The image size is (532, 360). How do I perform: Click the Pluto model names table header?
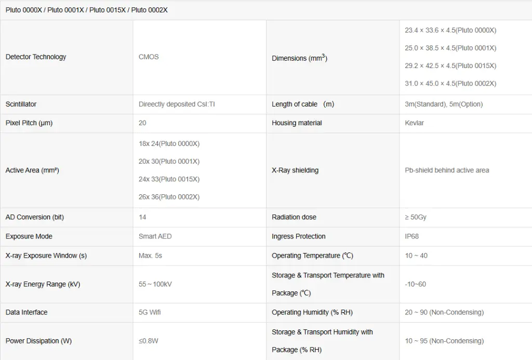coord(86,10)
